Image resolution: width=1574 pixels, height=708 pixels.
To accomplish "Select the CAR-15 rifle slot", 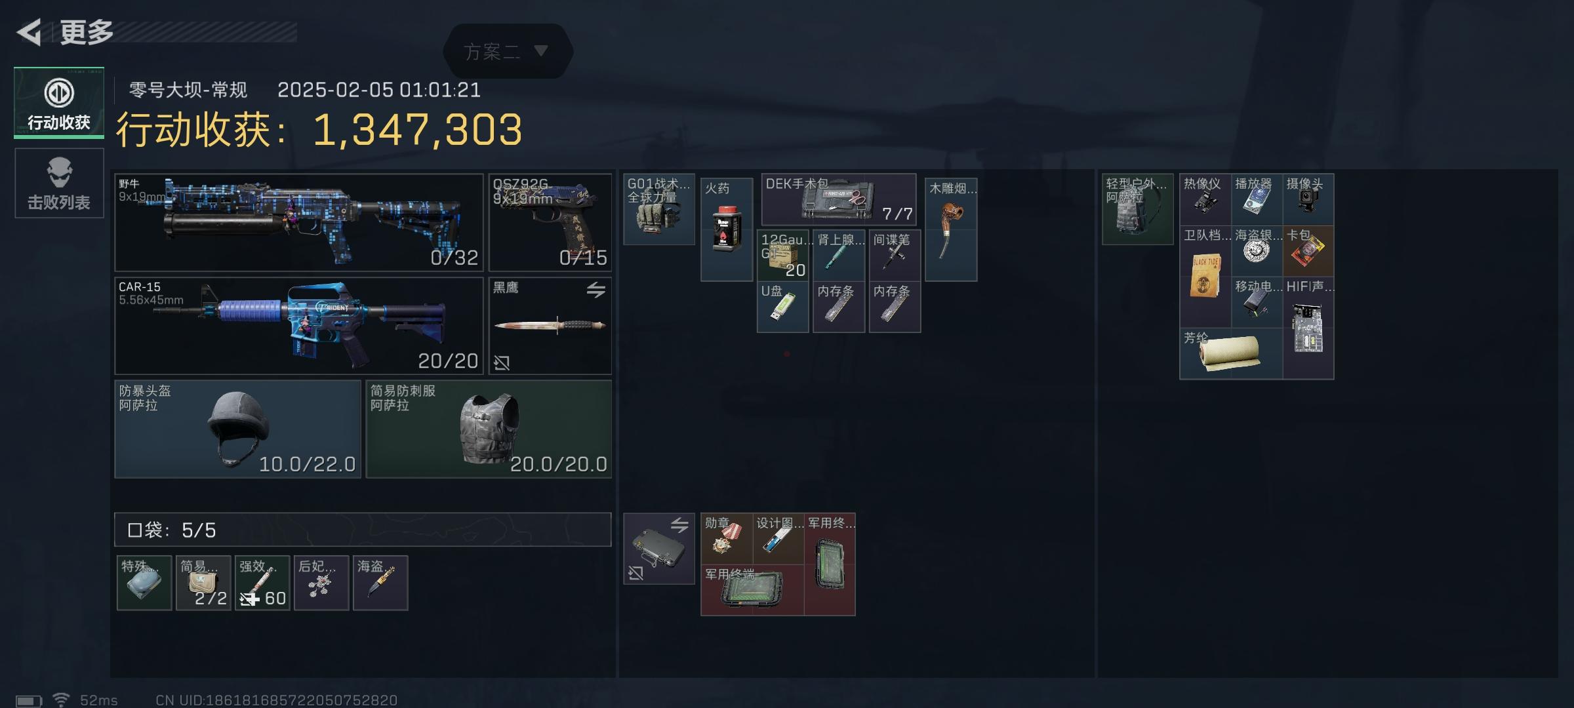I will click(x=299, y=326).
